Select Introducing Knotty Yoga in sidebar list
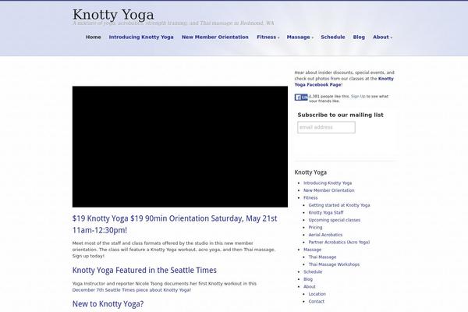Viewport: 468px width, 312px height. [328, 183]
